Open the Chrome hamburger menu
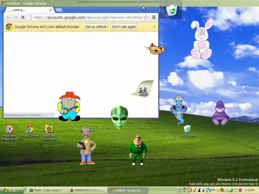 tap(154, 17)
